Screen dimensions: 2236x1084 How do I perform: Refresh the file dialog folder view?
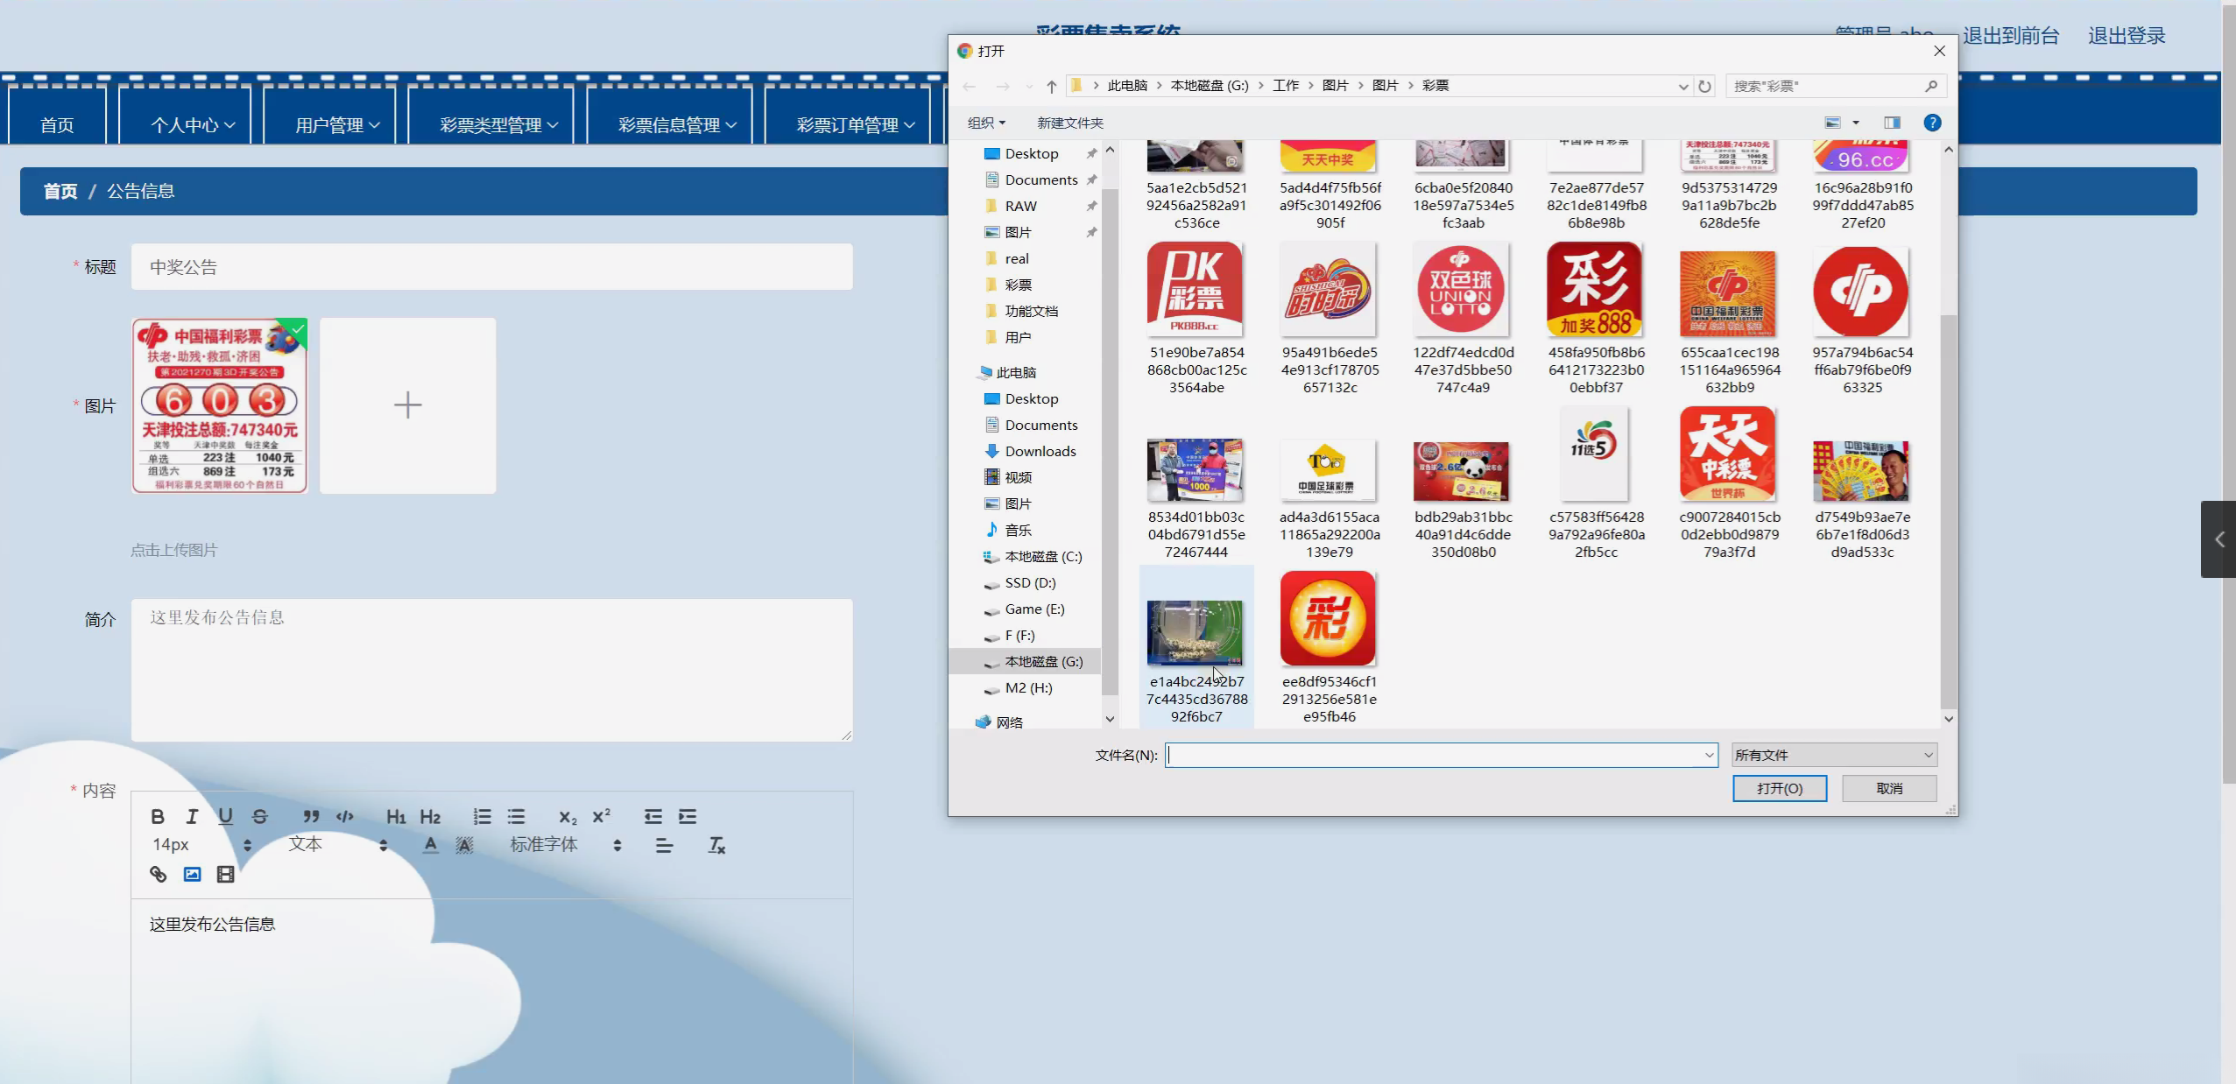tap(1704, 86)
